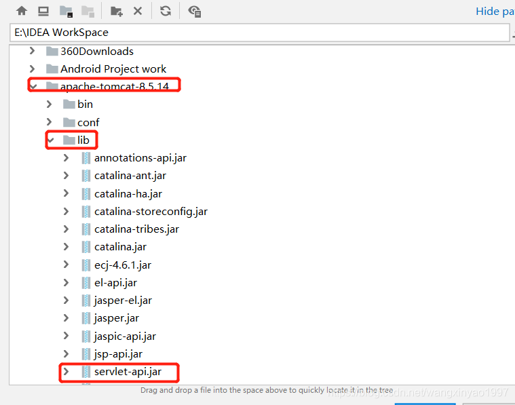Select jasper-el.jar file
This screenshot has height=405, width=515.
tap(123, 301)
